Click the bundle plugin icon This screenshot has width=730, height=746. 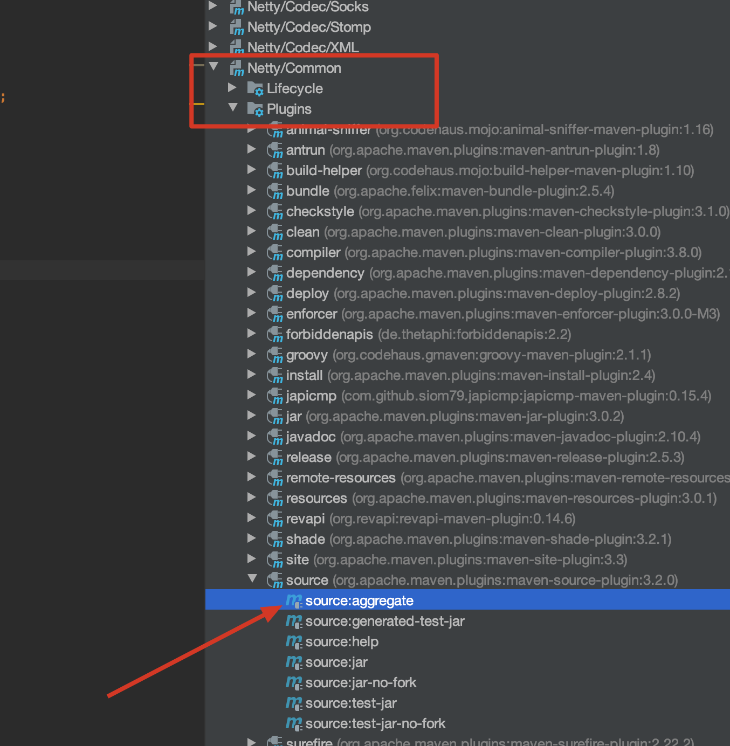(275, 191)
